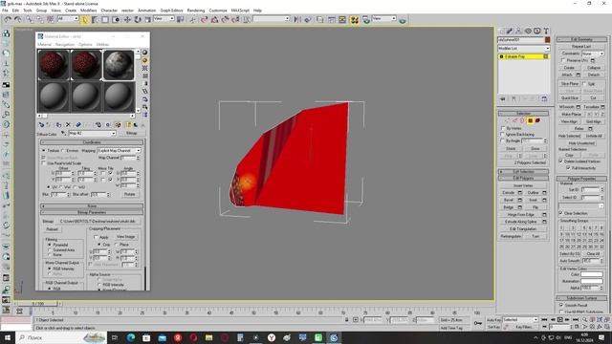Expand the Noise rollout
612x344 pixels.
pos(92,205)
